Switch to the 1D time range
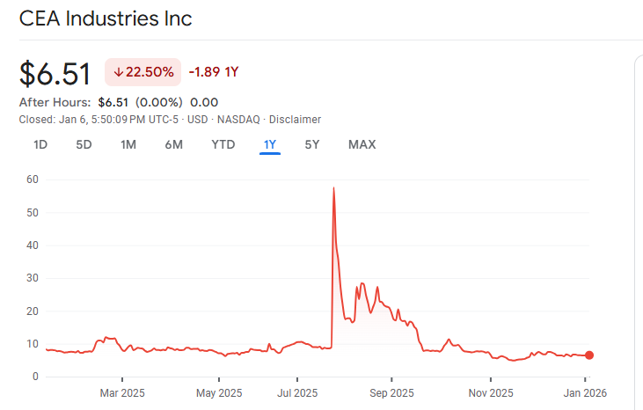This screenshot has height=410, width=643. [x=40, y=144]
